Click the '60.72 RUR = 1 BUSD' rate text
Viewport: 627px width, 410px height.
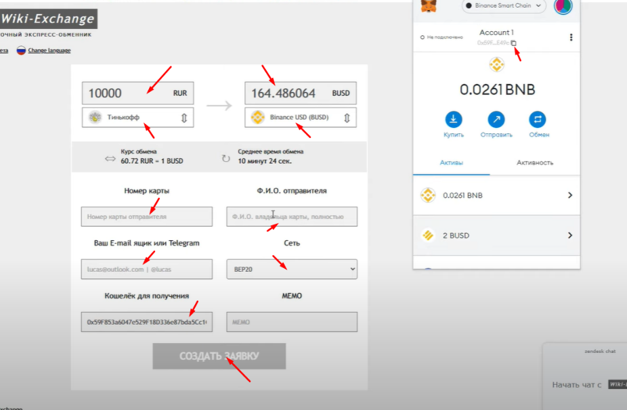152,161
